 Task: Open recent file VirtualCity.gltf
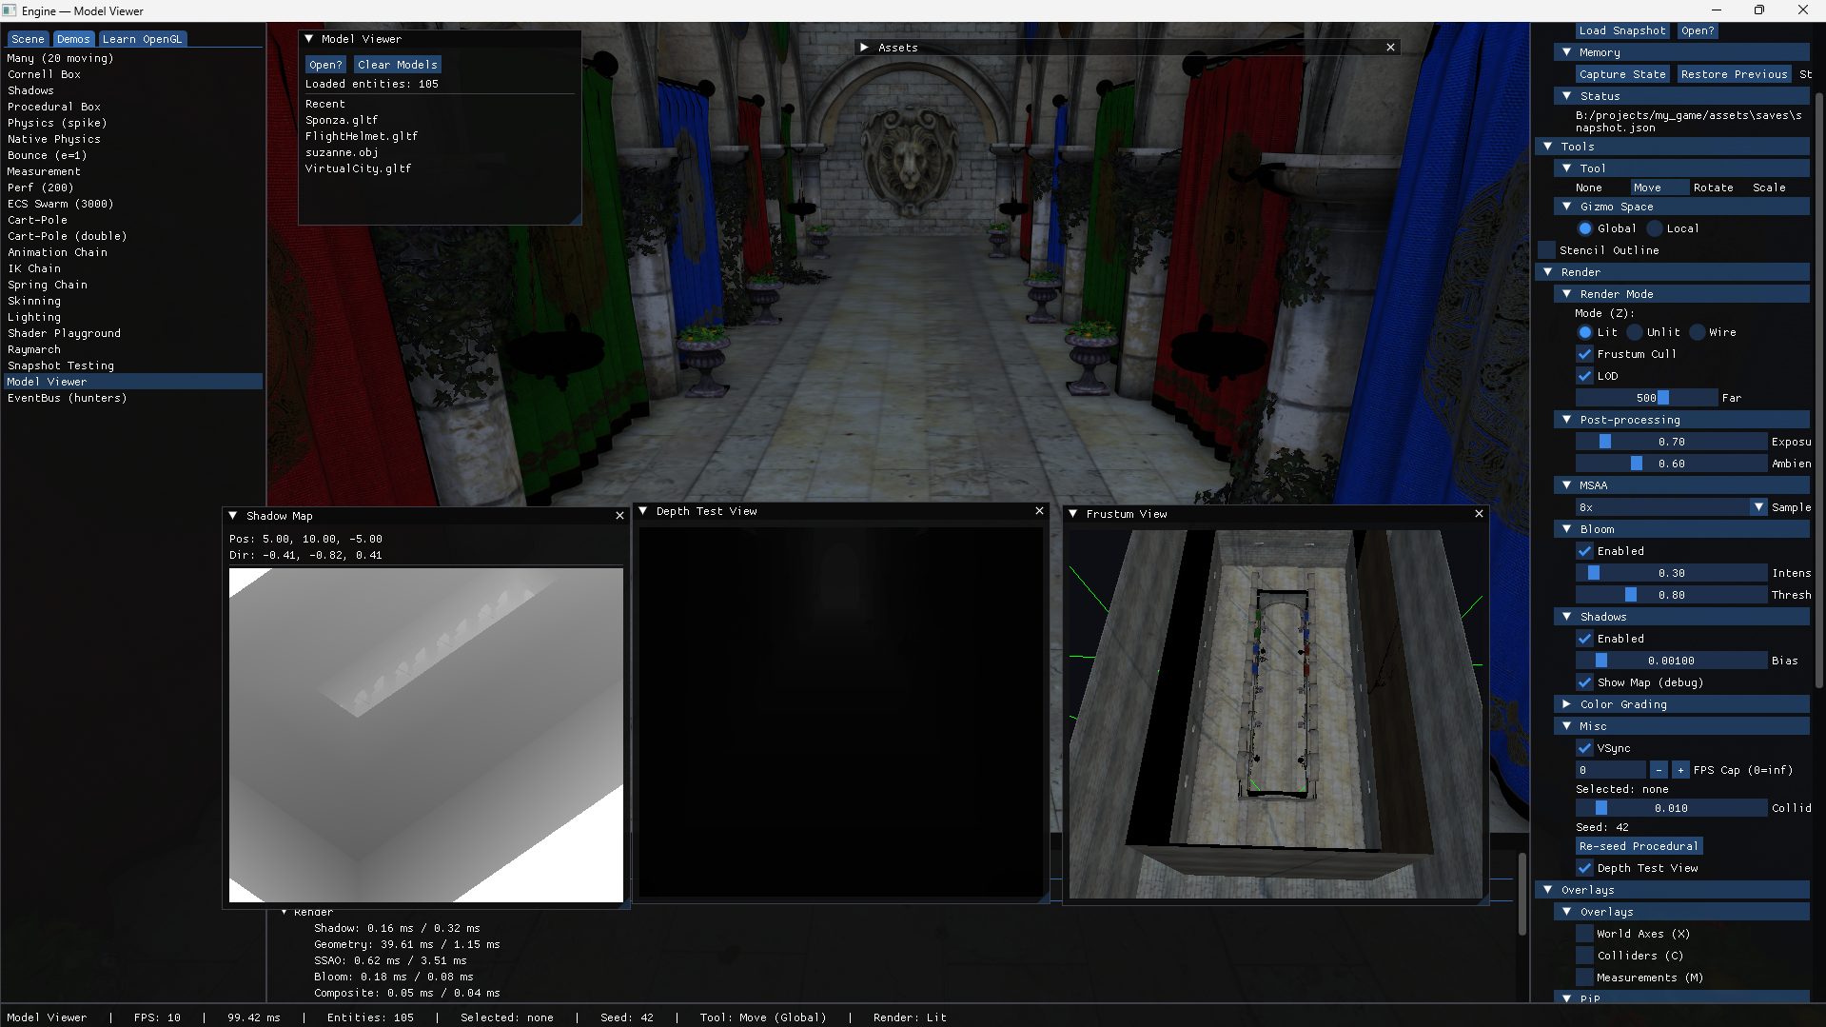[358, 168]
